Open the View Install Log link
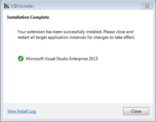Screen dimensions: 156x122 click(x=22, y=111)
